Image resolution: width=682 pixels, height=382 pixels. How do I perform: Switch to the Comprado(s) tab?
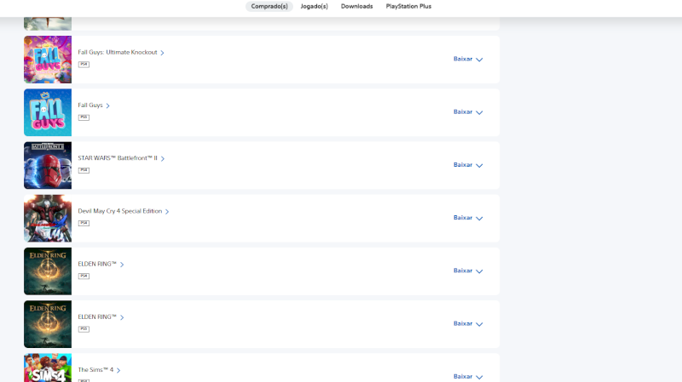click(x=269, y=7)
